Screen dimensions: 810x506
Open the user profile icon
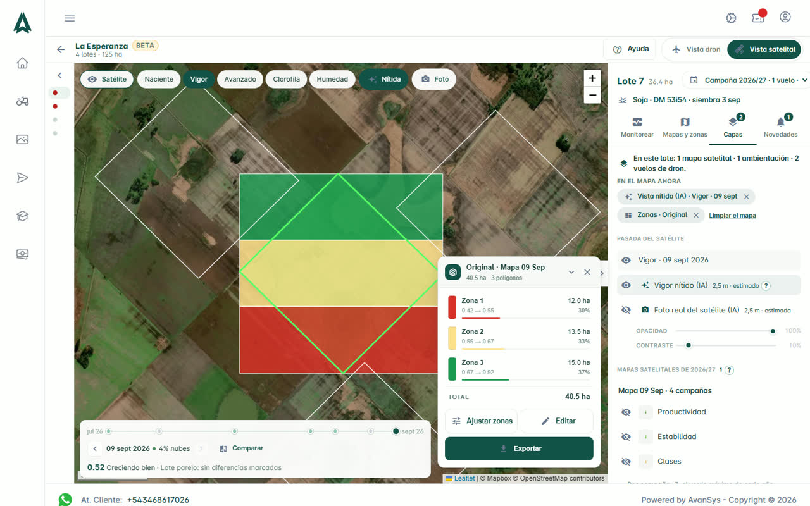click(x=785, y=17)
